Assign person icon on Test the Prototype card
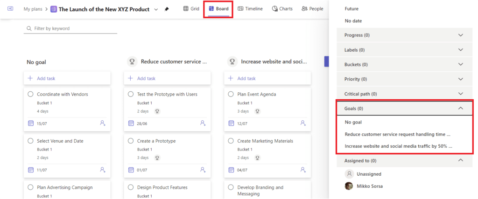The width and height of the screenshot is (478, 199). (203, 123)
